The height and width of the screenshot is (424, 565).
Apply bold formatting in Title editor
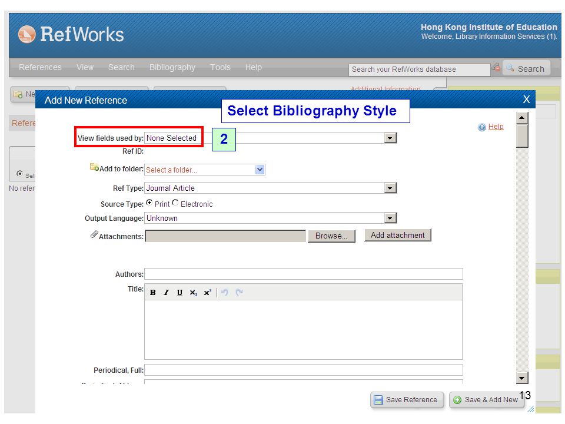(153, 293)
